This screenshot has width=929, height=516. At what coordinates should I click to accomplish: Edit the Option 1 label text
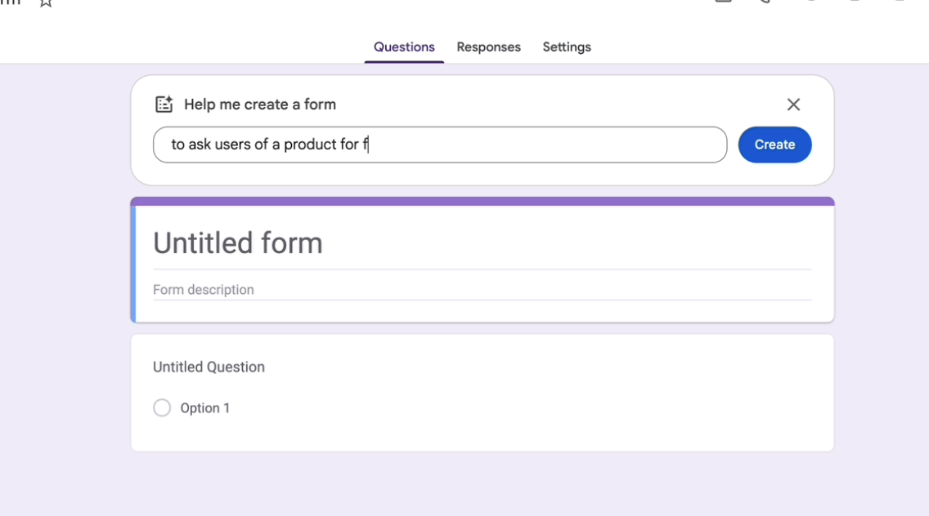tap(205, 408)
